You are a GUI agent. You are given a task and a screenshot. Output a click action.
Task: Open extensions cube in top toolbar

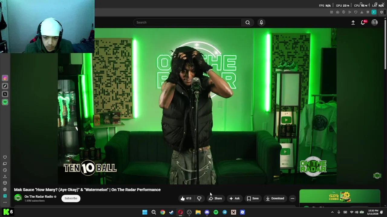pyautogui.click(x=381, y=12)
